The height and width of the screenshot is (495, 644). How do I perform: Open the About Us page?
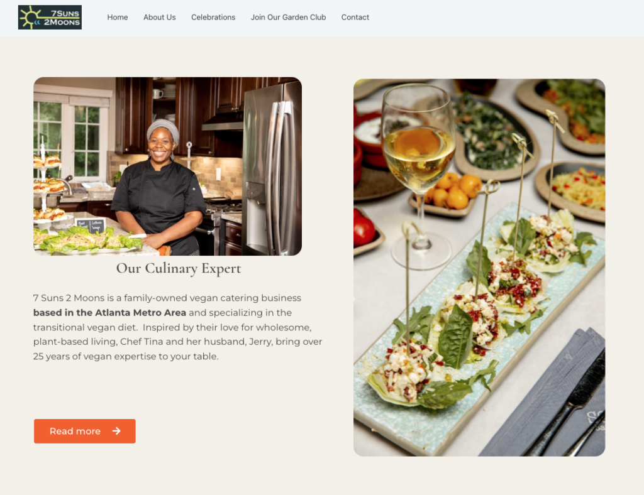[159, 17]
